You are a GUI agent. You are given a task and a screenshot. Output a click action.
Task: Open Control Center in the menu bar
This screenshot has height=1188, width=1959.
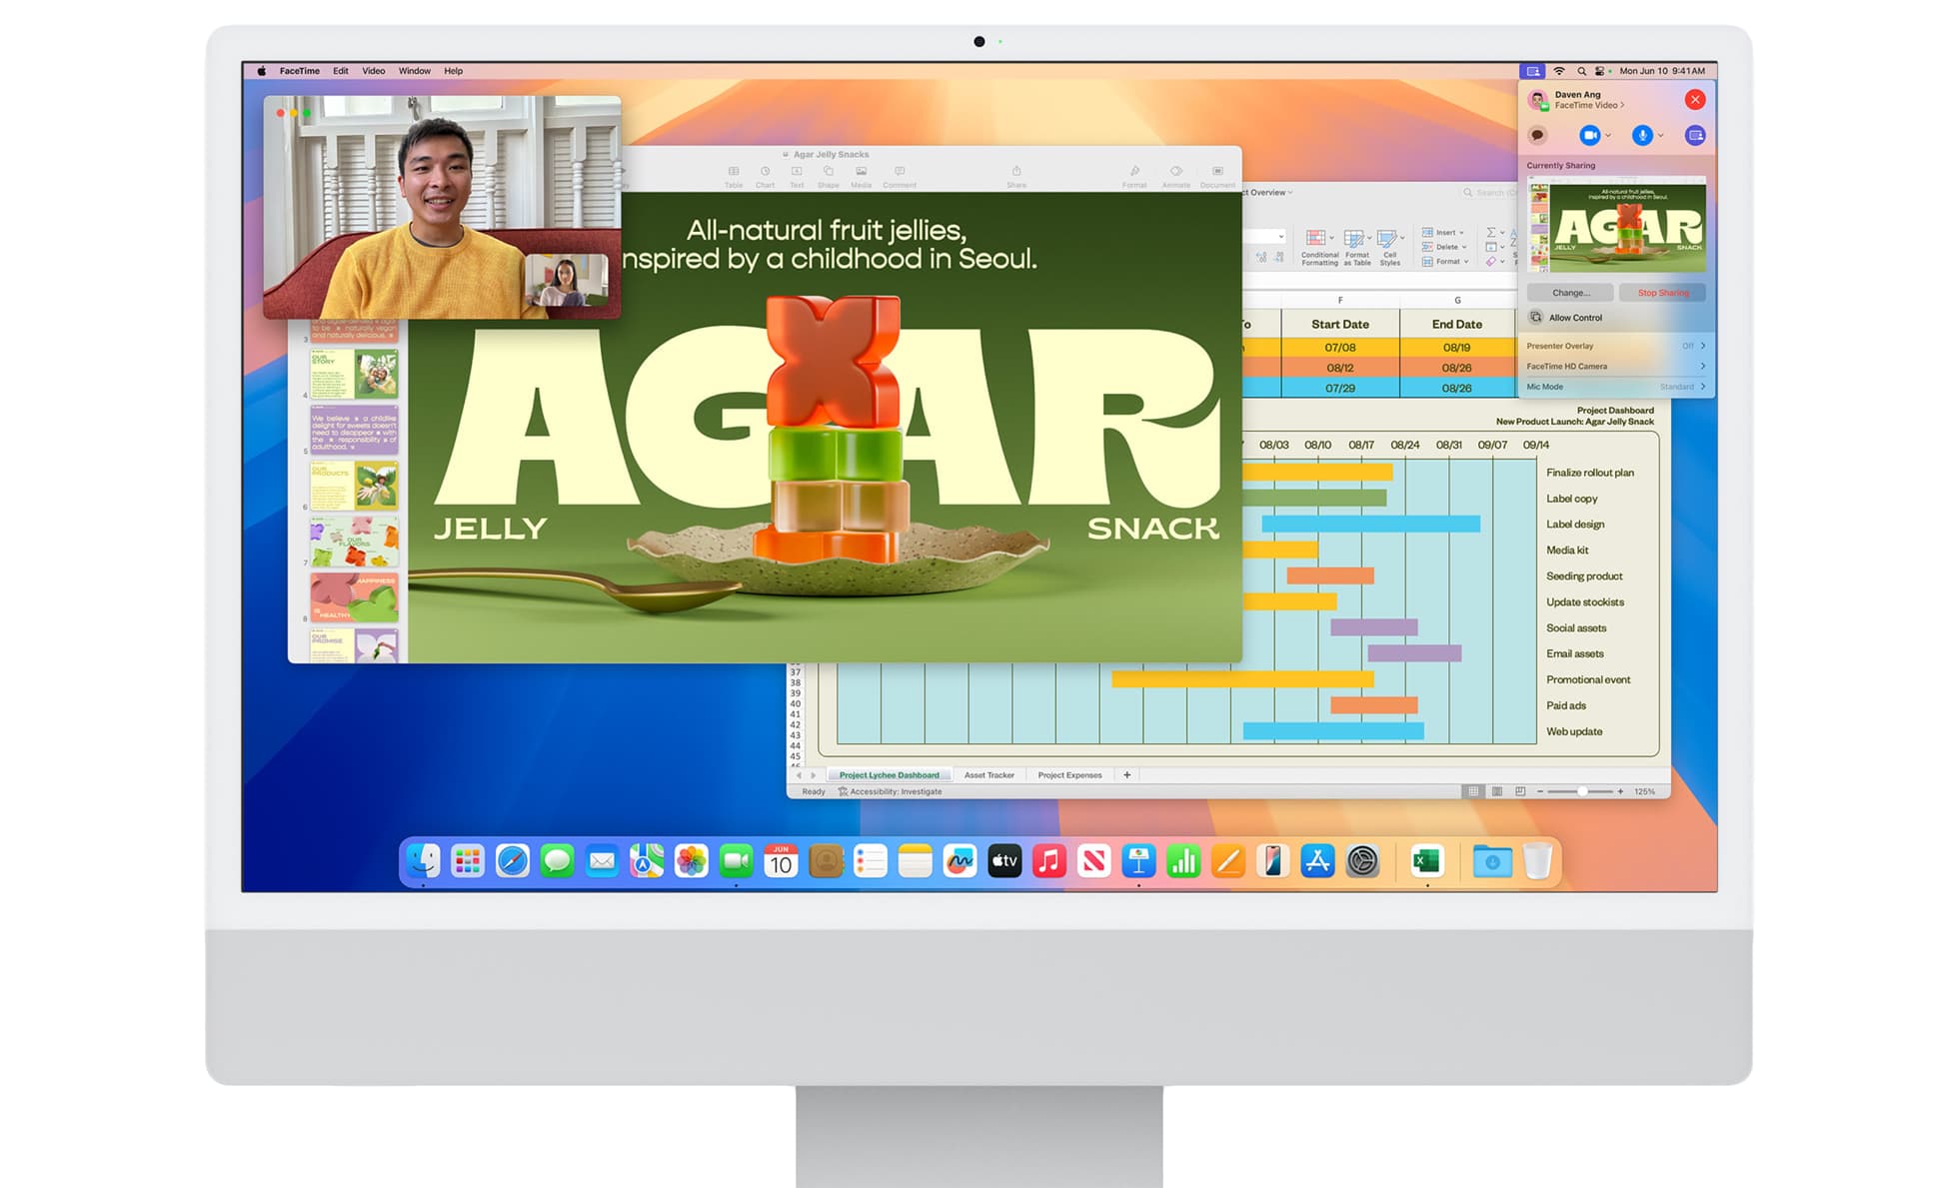click(1600, 71)
